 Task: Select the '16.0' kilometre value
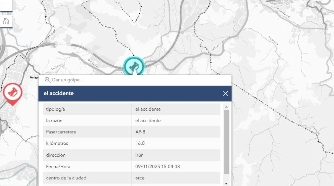(140, 143)
